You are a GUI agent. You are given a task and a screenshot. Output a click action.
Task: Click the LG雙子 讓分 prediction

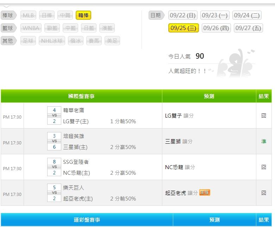tap(180, 115)
